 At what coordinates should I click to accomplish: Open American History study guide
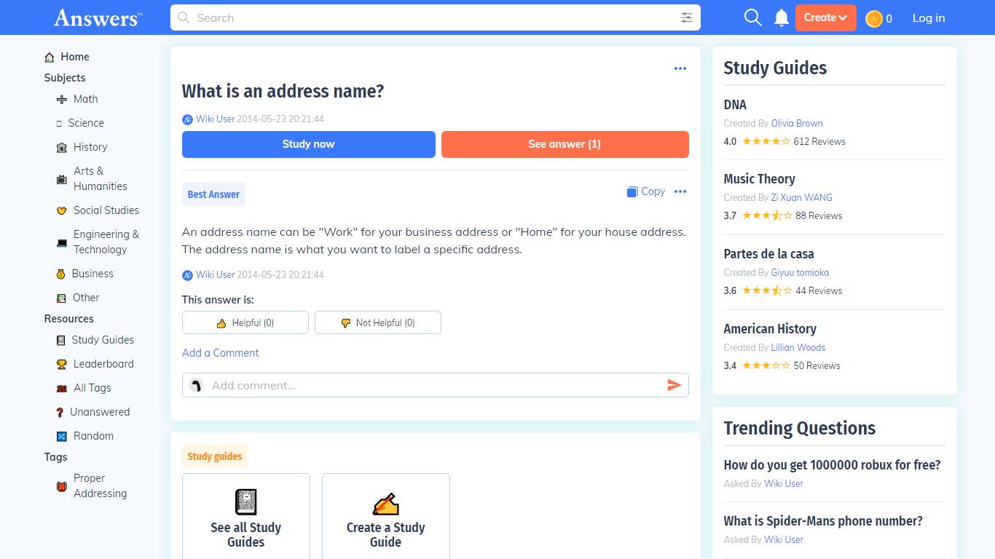[x=770, y=329]
